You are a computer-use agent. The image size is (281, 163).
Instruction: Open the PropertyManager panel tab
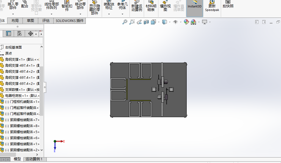[x=9, y=34]
